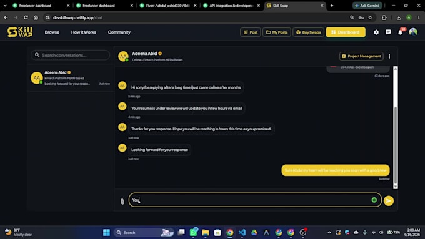Click the chat scrollbar up arrow
Viewport: 425px width, 239px height.
pyautogui.click(x=396, y=69)
